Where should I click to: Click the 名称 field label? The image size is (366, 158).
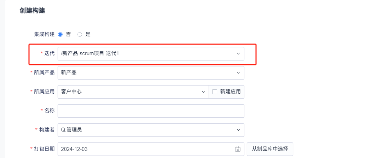(x=49, y=111)
